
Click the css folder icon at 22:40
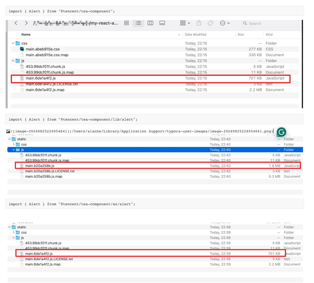click(18, 144)
